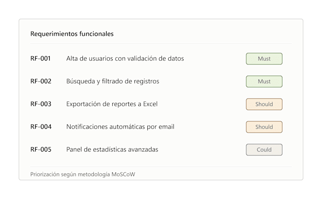
Task: Click the Must badge for RF-001
Action: [264, 59]
